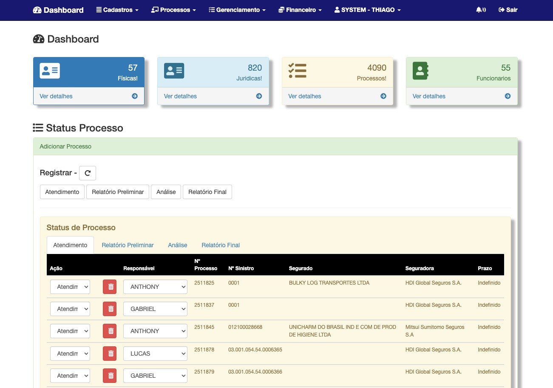
Task: Expand the Financeiro navigation menu
Action: 300,10
